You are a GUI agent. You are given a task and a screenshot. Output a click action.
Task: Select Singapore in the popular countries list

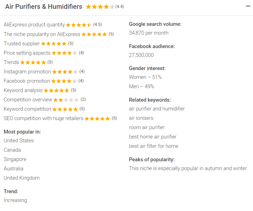(15, 159)
